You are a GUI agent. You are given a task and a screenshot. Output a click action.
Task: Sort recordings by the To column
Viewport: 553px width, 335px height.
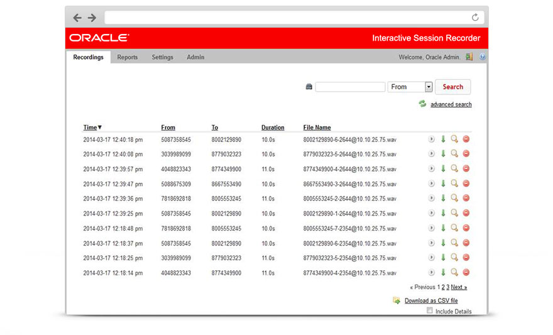coord(215,128)
